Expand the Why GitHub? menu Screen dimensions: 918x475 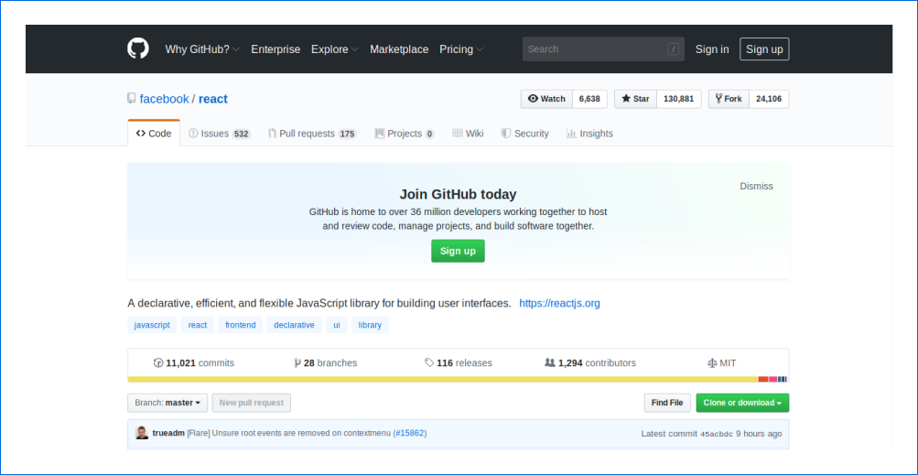tap(202, 49)
